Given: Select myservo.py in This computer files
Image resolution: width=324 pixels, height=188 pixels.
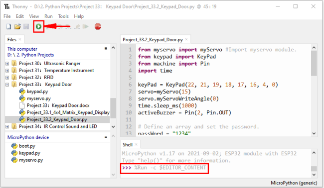Looking at the screenshot, I should (x=39, y=98).
